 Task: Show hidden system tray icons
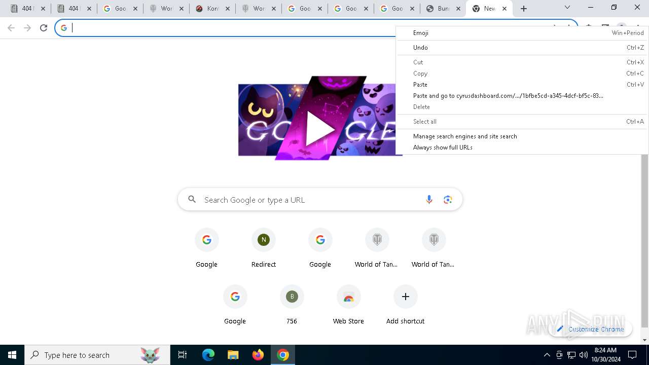click(x=547, y=355)
